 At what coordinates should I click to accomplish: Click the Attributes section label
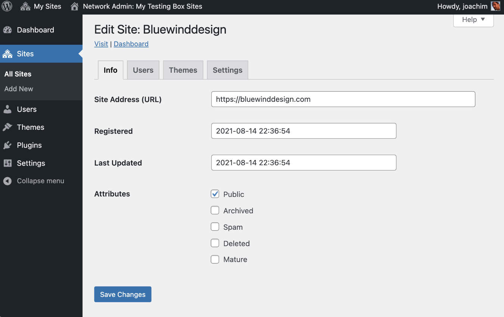point(112,194)
